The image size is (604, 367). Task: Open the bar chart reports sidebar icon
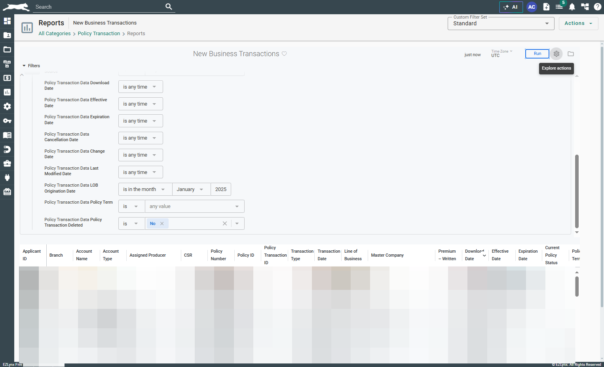[7, 92]
